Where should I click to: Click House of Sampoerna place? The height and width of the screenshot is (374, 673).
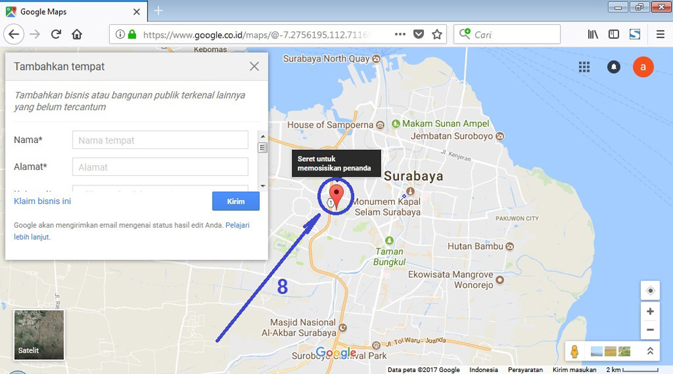point(335,125)
